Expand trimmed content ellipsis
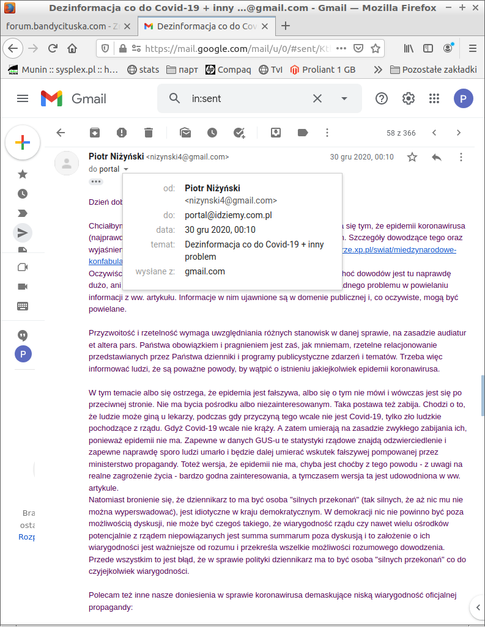485x627 pixels. pos(95,182)
